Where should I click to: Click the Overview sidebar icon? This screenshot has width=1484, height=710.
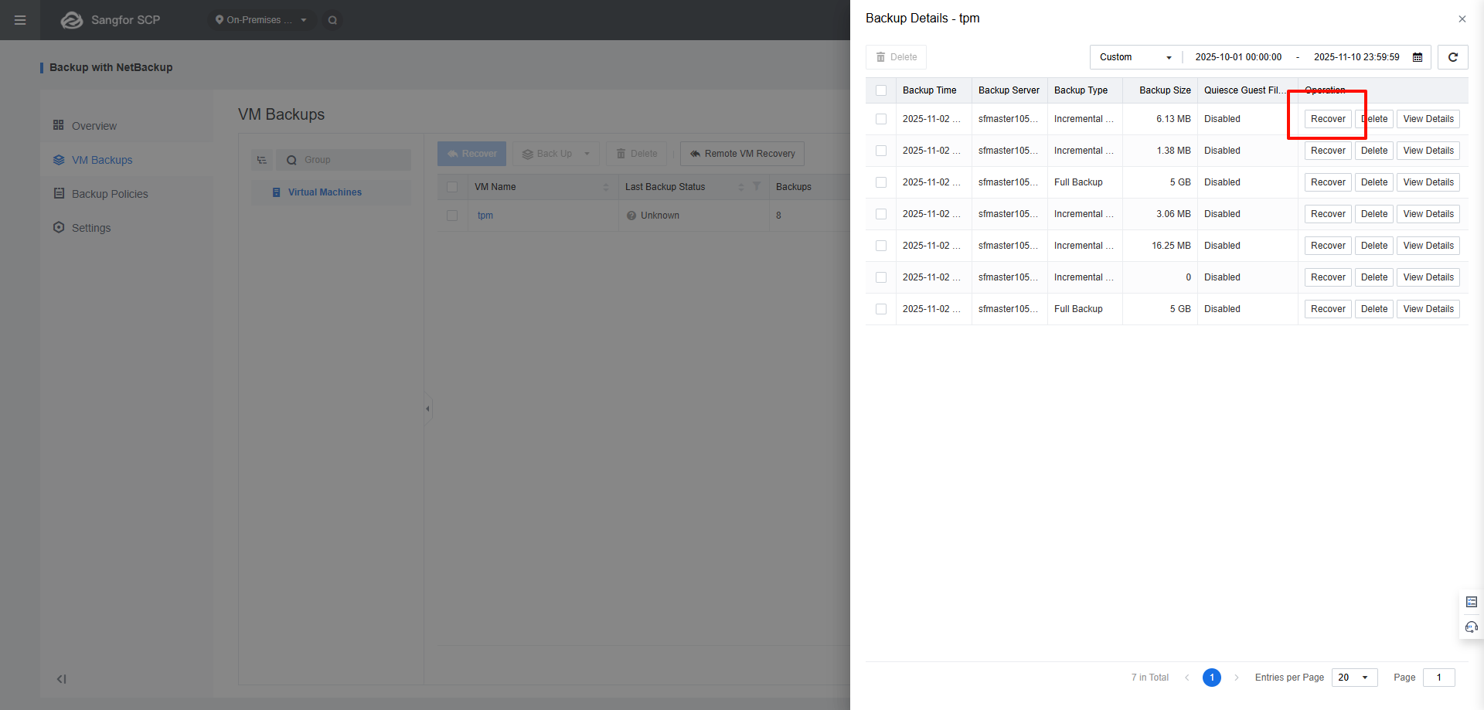(58, 125)
